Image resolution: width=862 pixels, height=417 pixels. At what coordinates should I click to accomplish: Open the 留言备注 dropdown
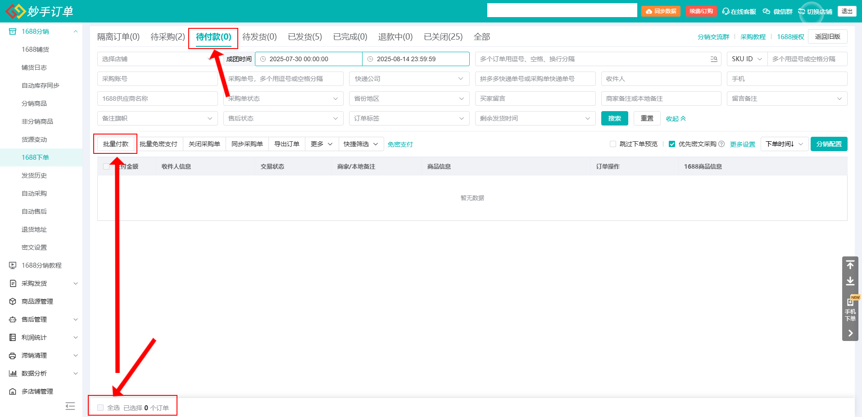pos(787,99)
